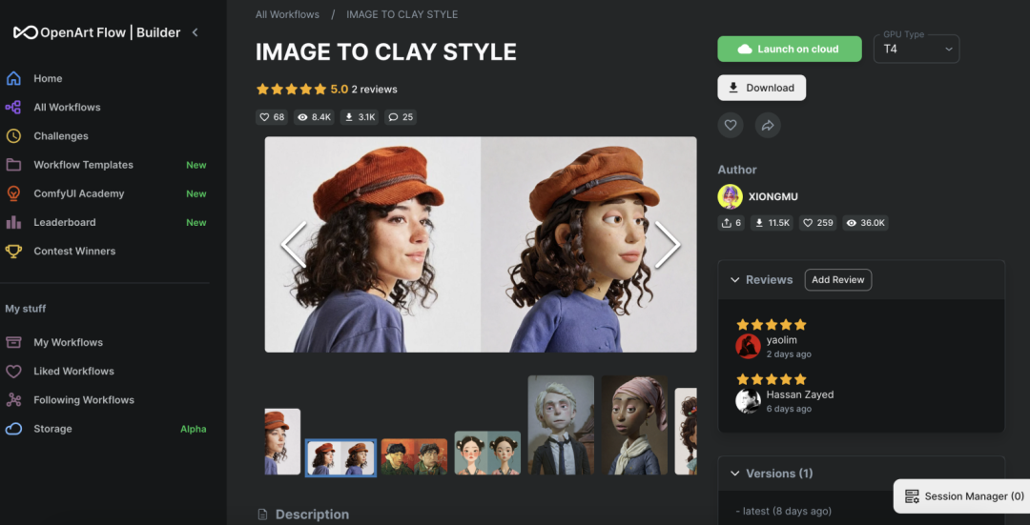Click the Hassan Zayed reviewer name
Screen dimensions: 1030x525
(x=799, y=394)
